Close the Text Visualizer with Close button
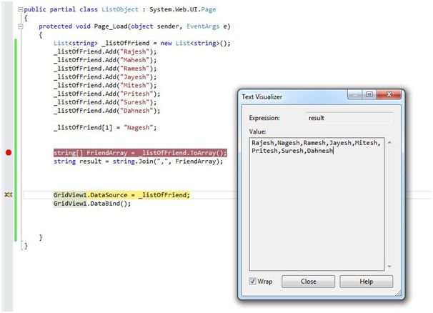This screenshot has width=433, height=313. [308, 282]
